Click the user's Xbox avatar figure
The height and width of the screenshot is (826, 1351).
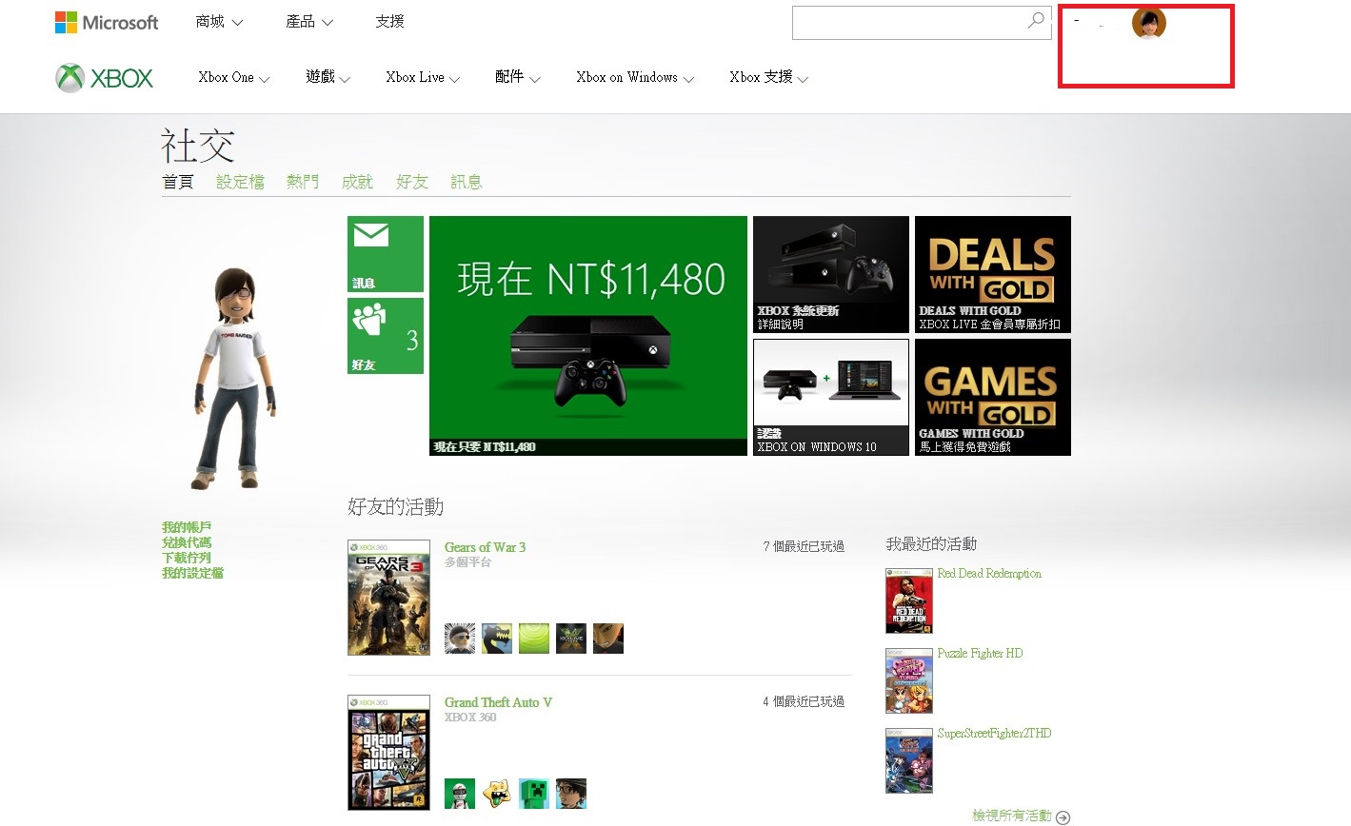pos(236,378)
